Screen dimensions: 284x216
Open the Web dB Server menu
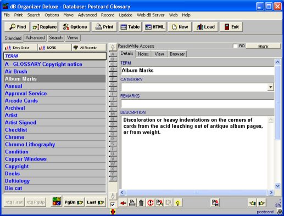pos(151,15)
